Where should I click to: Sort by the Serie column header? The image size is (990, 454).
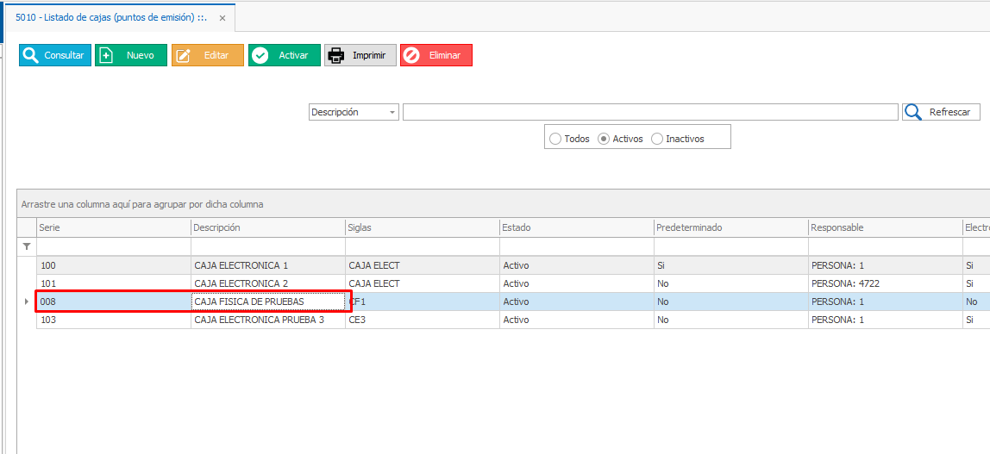tap(112, 227)
